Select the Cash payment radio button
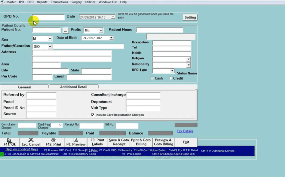285x177 pixels. 152,78
